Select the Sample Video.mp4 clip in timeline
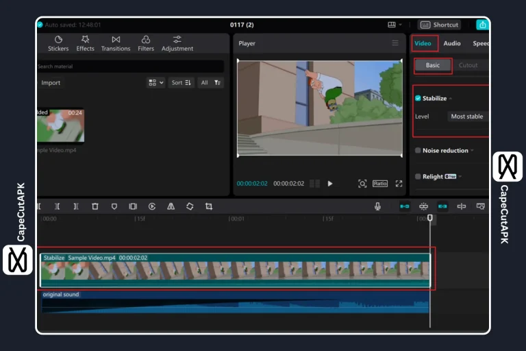 235,270
